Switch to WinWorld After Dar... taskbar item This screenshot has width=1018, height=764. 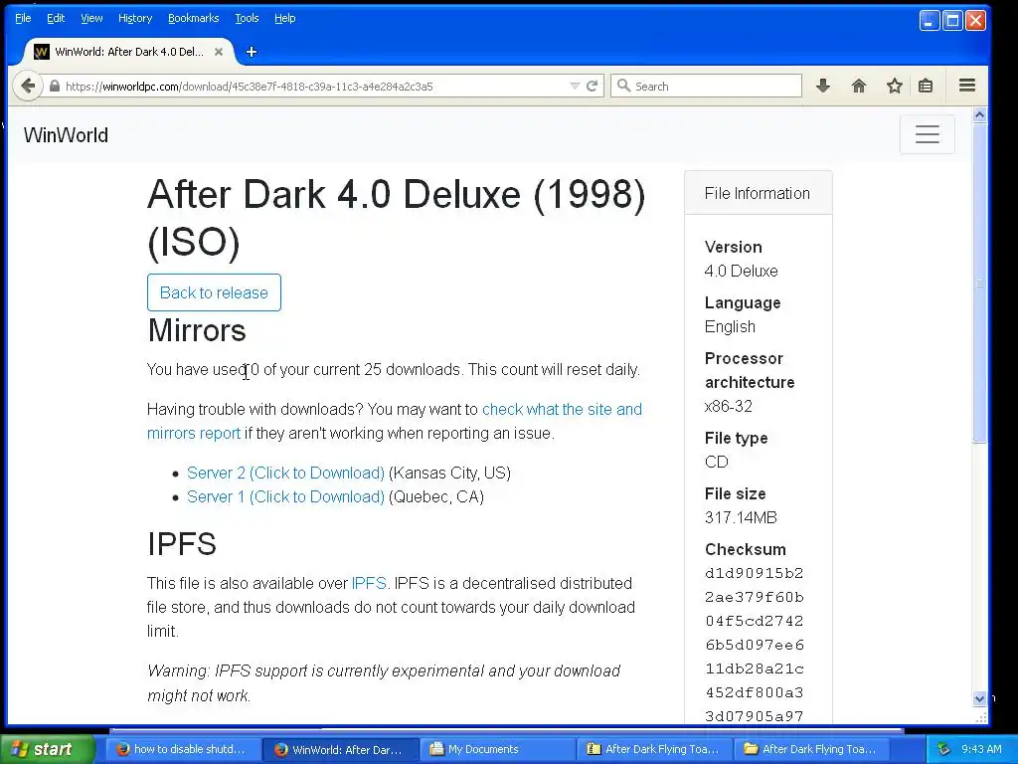click(341, 749)
